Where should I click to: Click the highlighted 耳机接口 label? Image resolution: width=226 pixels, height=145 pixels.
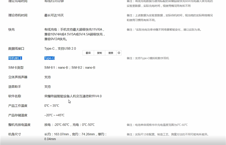(x=15, y=58)
